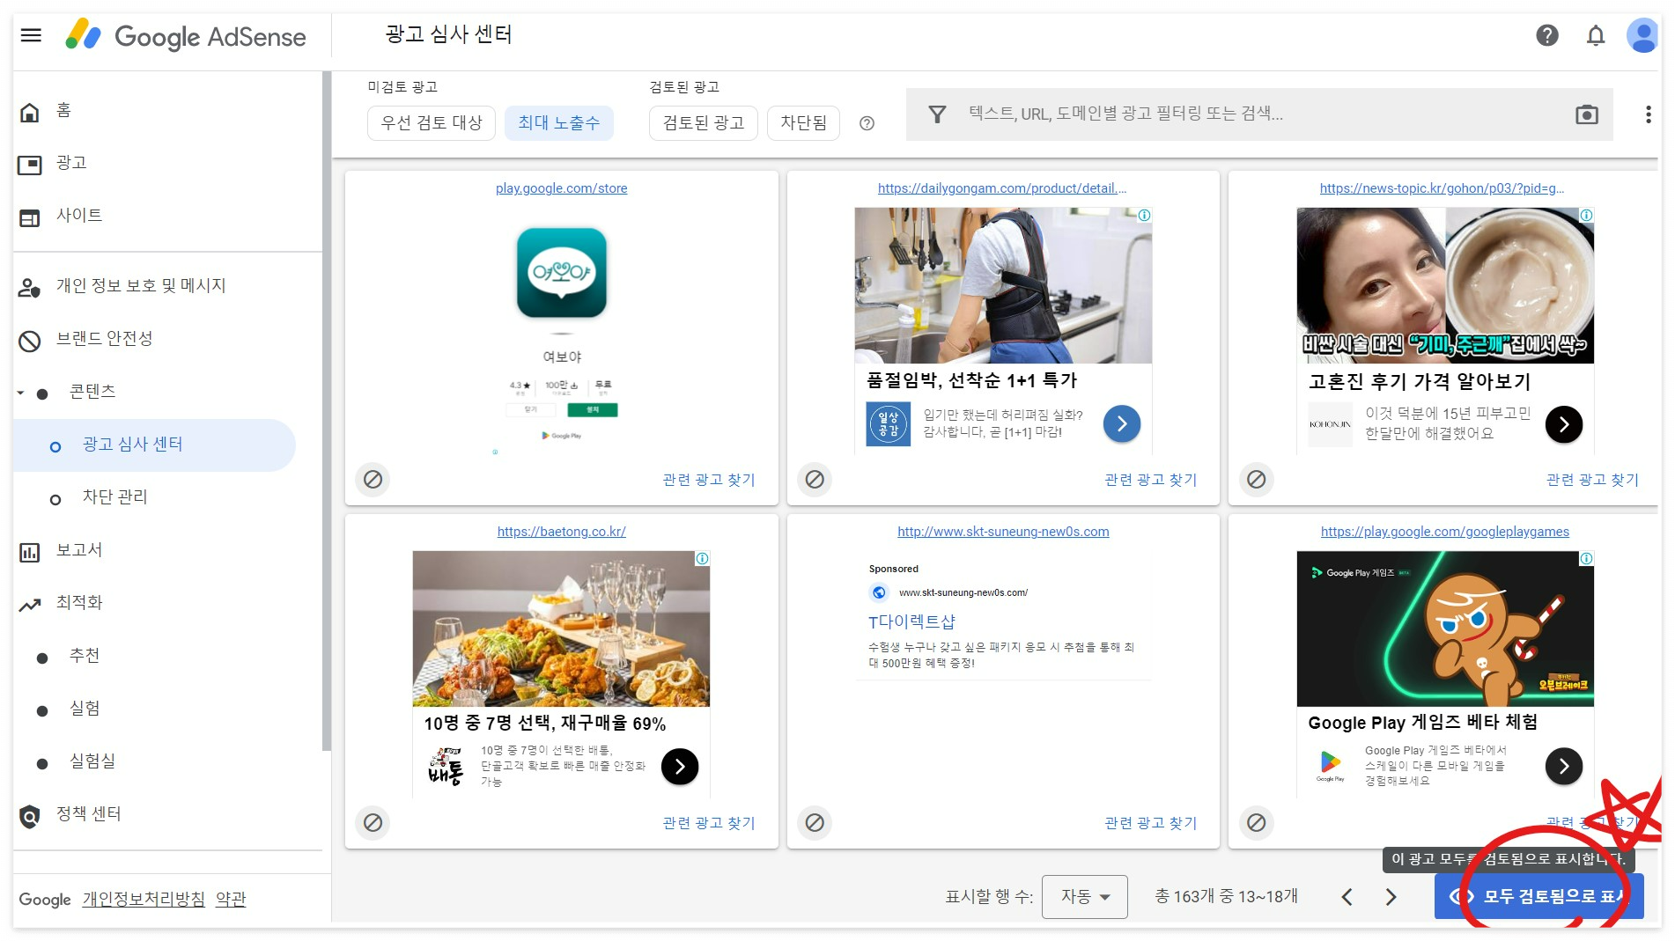The height and width of the screenshot is (941, 1675).
Task: Click the 광고 sidebar icon
Action: (x=30, y=165)
